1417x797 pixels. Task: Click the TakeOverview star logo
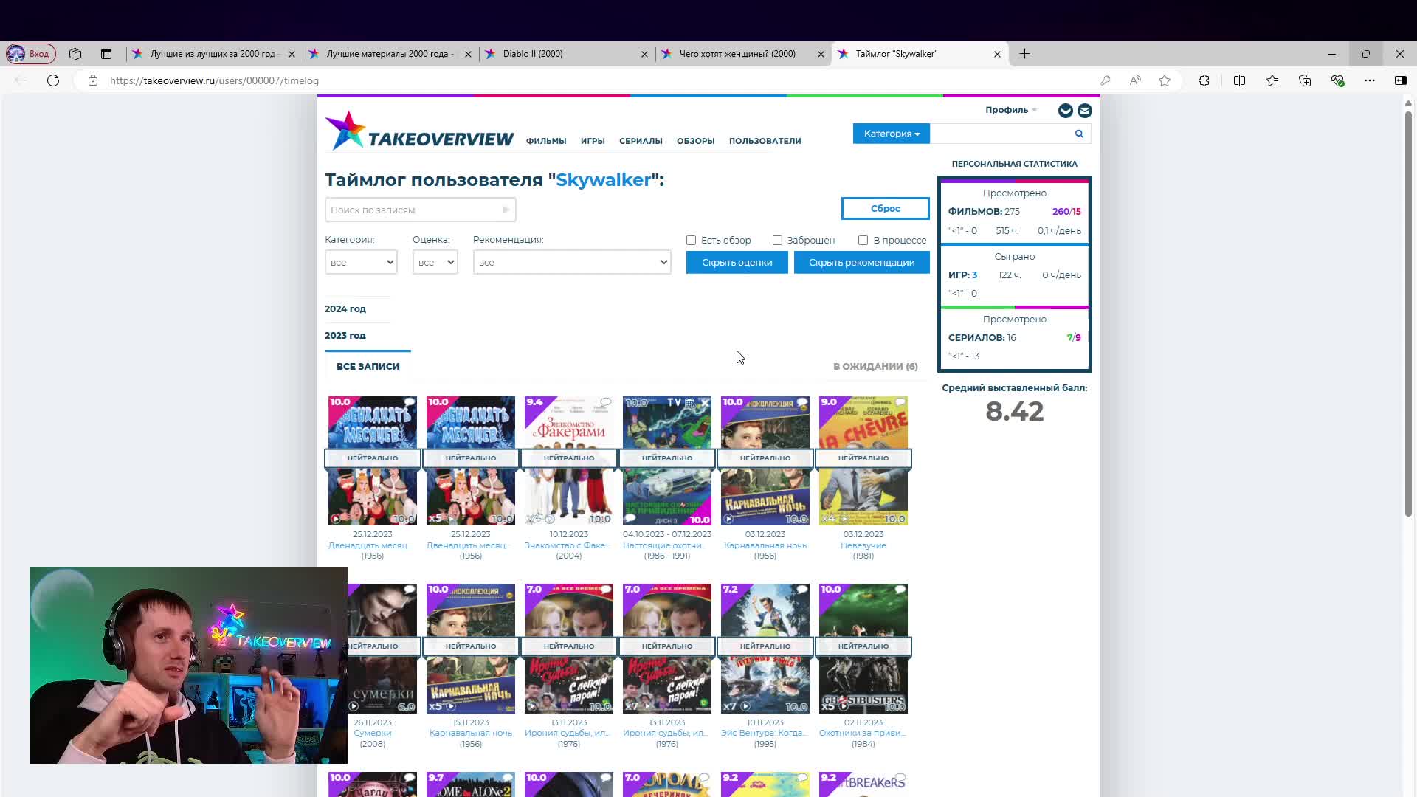click(345, 131)
